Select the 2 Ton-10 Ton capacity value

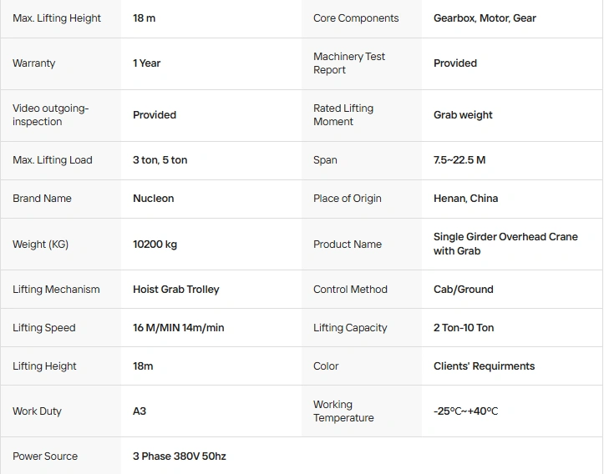tap(464, 328)
